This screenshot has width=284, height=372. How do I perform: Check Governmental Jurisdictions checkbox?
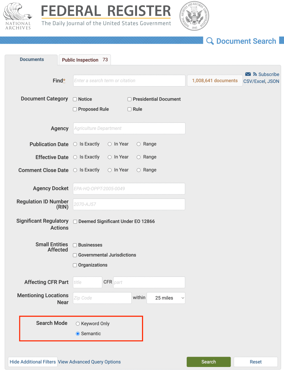point(75,255)
